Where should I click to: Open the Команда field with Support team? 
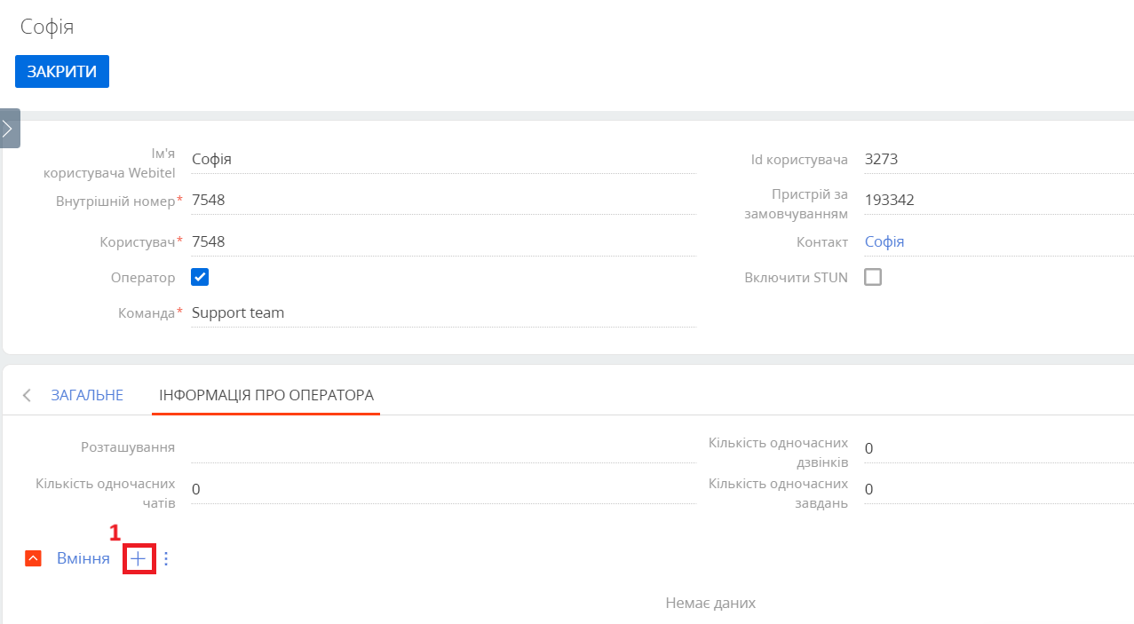click(443, 312)
